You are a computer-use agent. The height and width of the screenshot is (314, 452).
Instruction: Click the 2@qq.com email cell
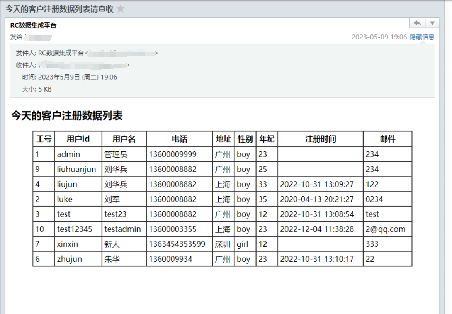[386, 229]
